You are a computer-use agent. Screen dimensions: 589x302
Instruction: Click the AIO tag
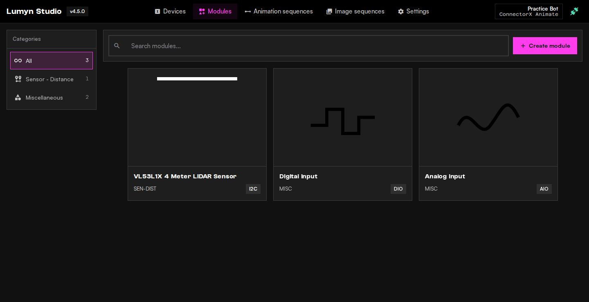pyautogui.click(x=544, y=189)
